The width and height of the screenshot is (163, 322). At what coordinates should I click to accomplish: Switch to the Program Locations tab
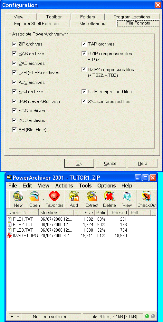tap(132, 17)
